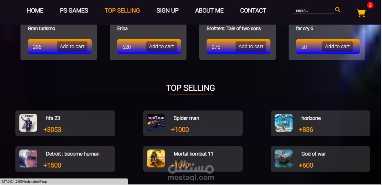Screen dimensions: 382x185
Task: Go to the HOME menu item
Action: tap(35, 10)
